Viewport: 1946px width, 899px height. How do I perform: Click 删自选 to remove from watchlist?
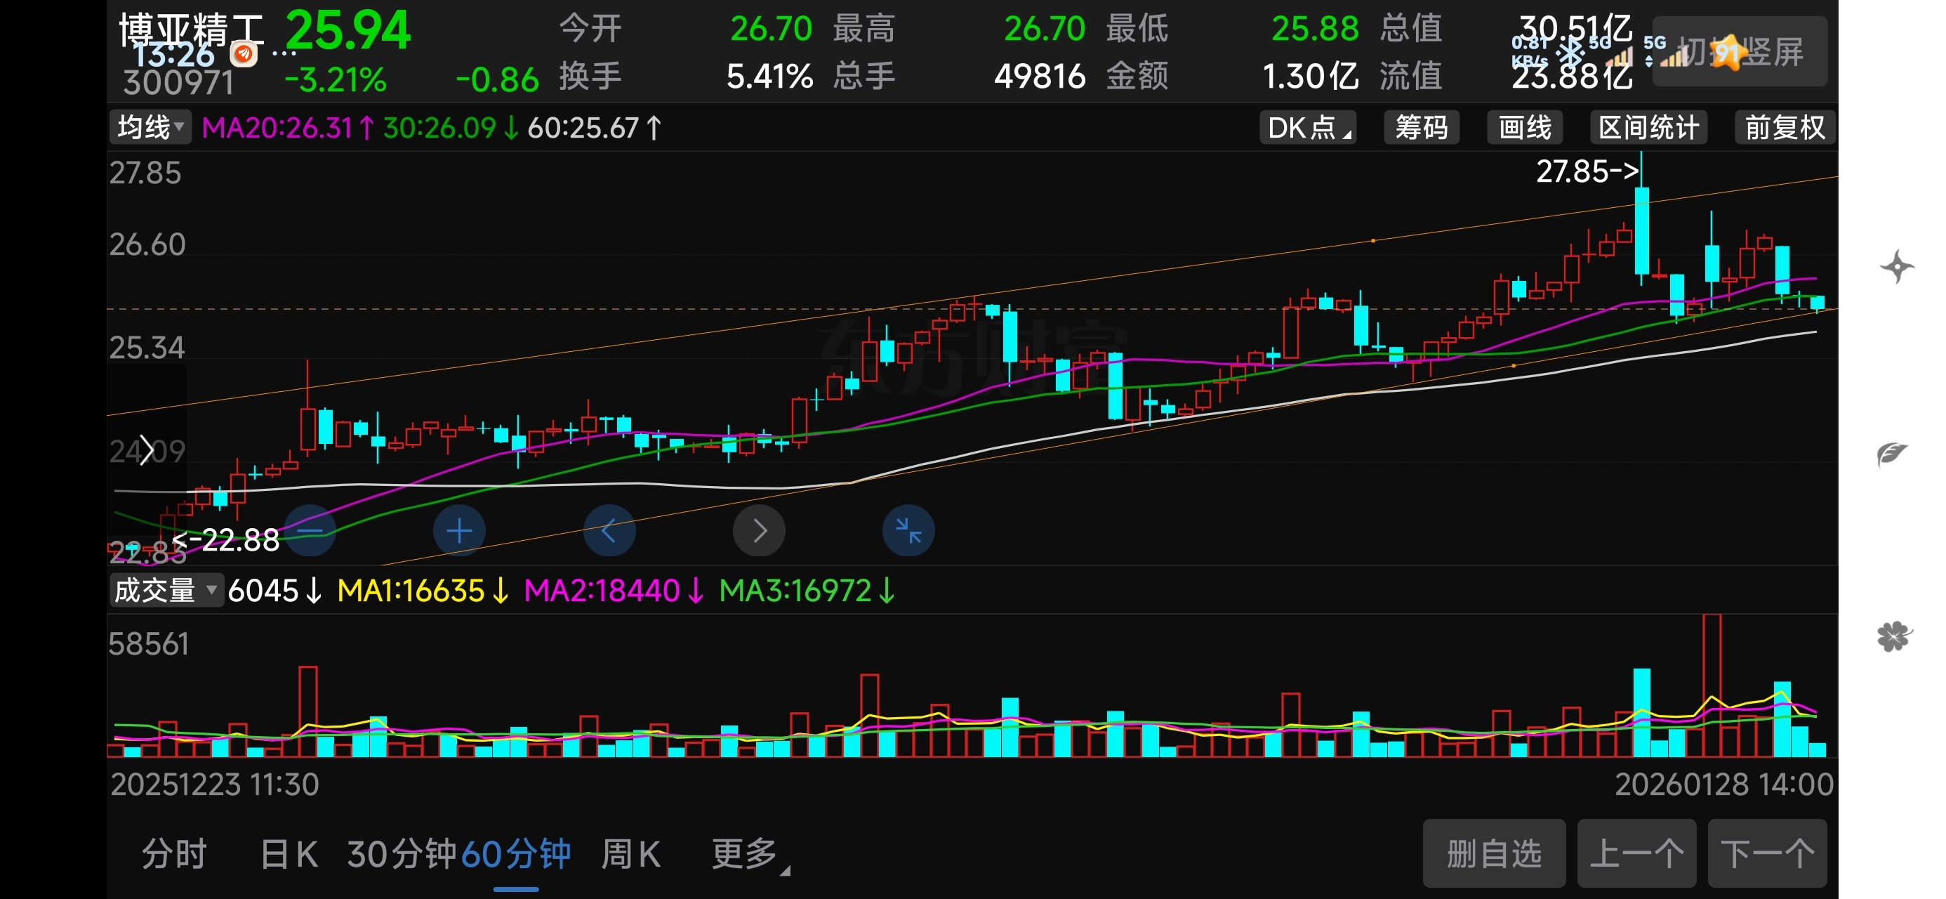click(1493, 853)
